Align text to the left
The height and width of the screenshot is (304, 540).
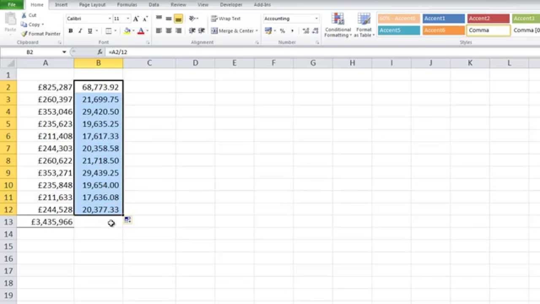(x=159, y=31)
